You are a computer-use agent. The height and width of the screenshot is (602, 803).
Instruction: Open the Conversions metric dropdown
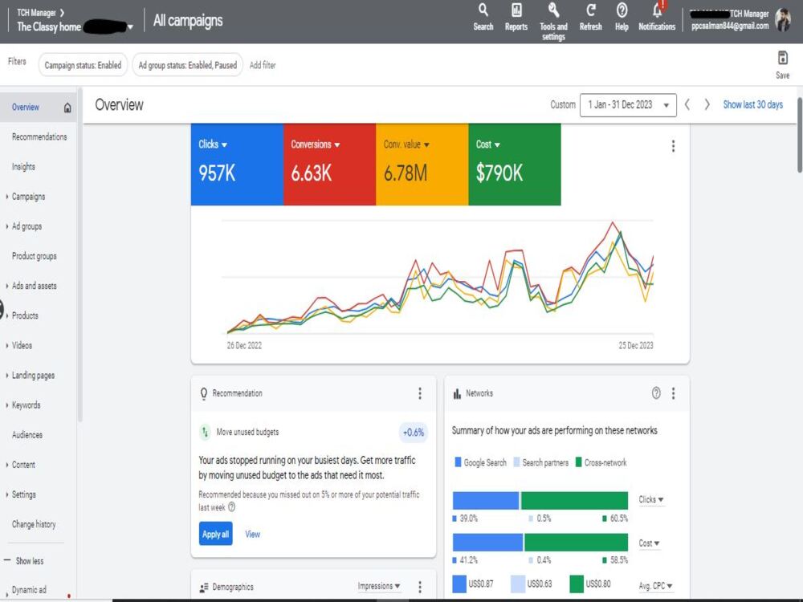pyautogui.click(x=316, y=144)
